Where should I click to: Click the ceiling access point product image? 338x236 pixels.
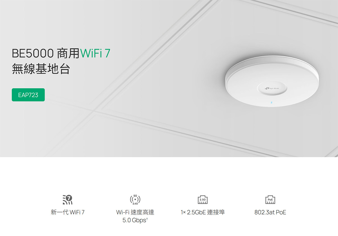coord(272,82)
